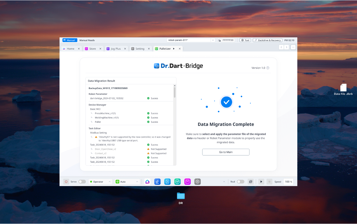357x224 pixels.
Task: Toggle the Real mode switch
Action: tap(240, 182)
